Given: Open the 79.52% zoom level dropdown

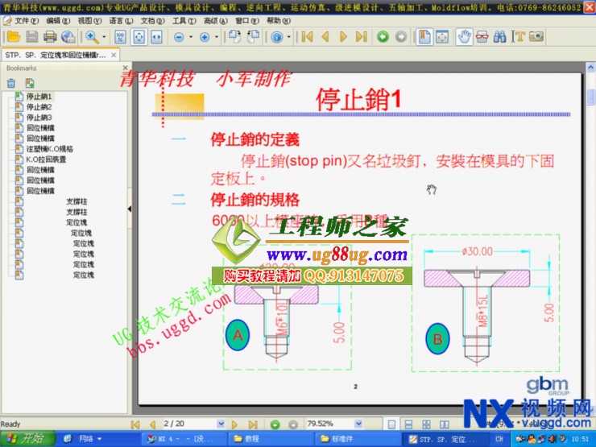Looking at the screenshot, I should [x=358, y=424].
